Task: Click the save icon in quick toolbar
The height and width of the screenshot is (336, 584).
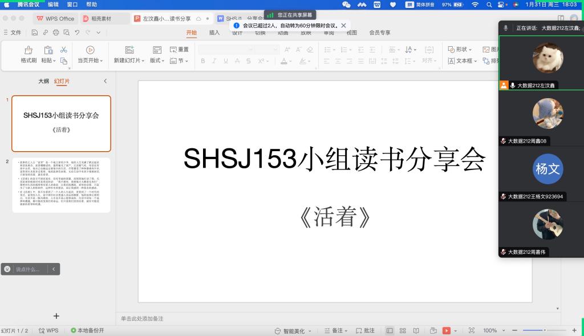Action: (35, 33)
